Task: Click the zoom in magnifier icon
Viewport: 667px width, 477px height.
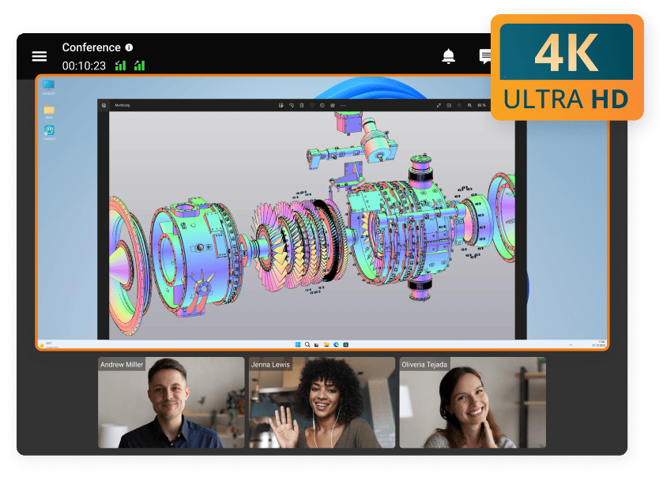Action: pyautogui.click(x=469, y=106)
